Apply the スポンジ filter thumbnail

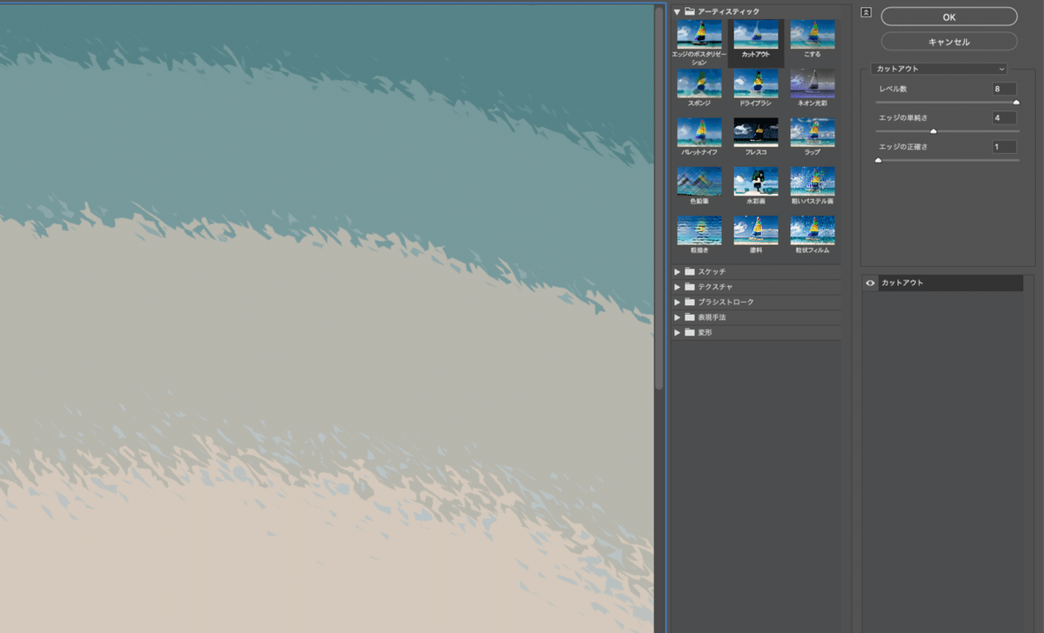coord(699,83)
